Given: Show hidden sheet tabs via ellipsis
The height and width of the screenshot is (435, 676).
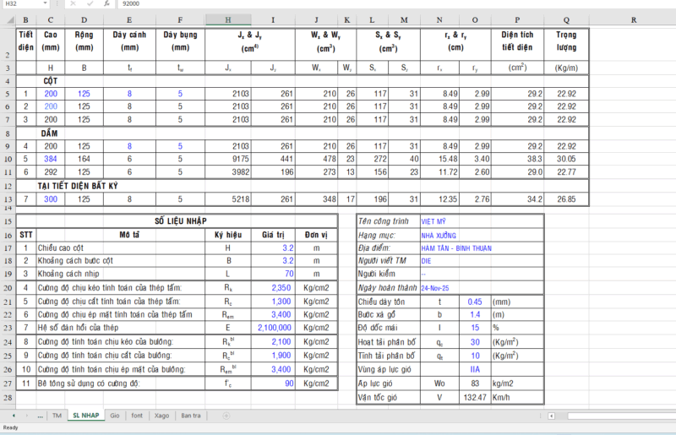Looking at the screenshot, I should tap(41, 416).
